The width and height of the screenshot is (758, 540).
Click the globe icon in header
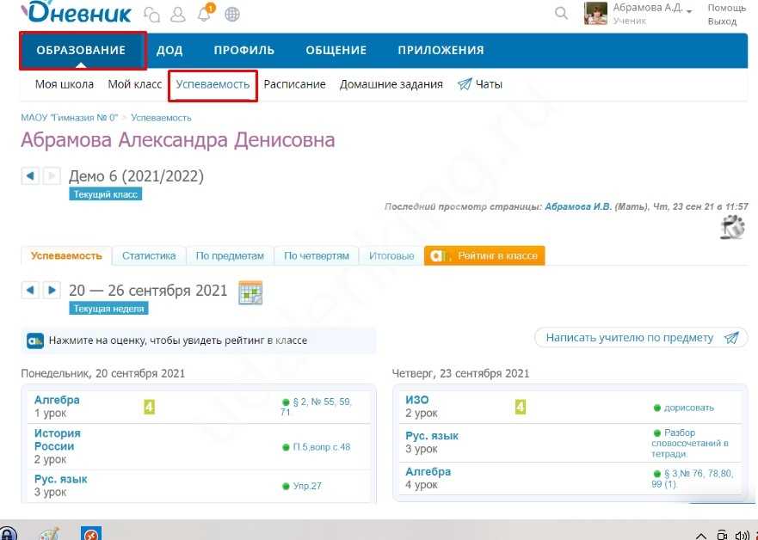[231, 14]
